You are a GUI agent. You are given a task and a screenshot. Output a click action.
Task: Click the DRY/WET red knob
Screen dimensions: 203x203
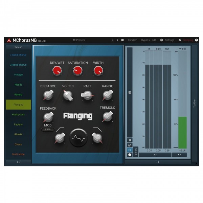coord(57,71)
